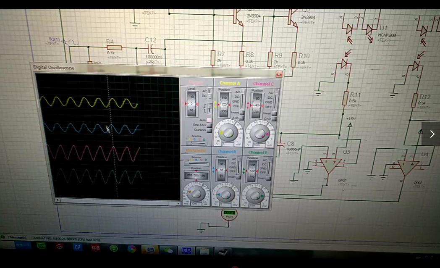The width and height of the screenshot is (440, 268).
Task: Click green fine-adjust arrows beside Channel D position
Action: [244, 171]
